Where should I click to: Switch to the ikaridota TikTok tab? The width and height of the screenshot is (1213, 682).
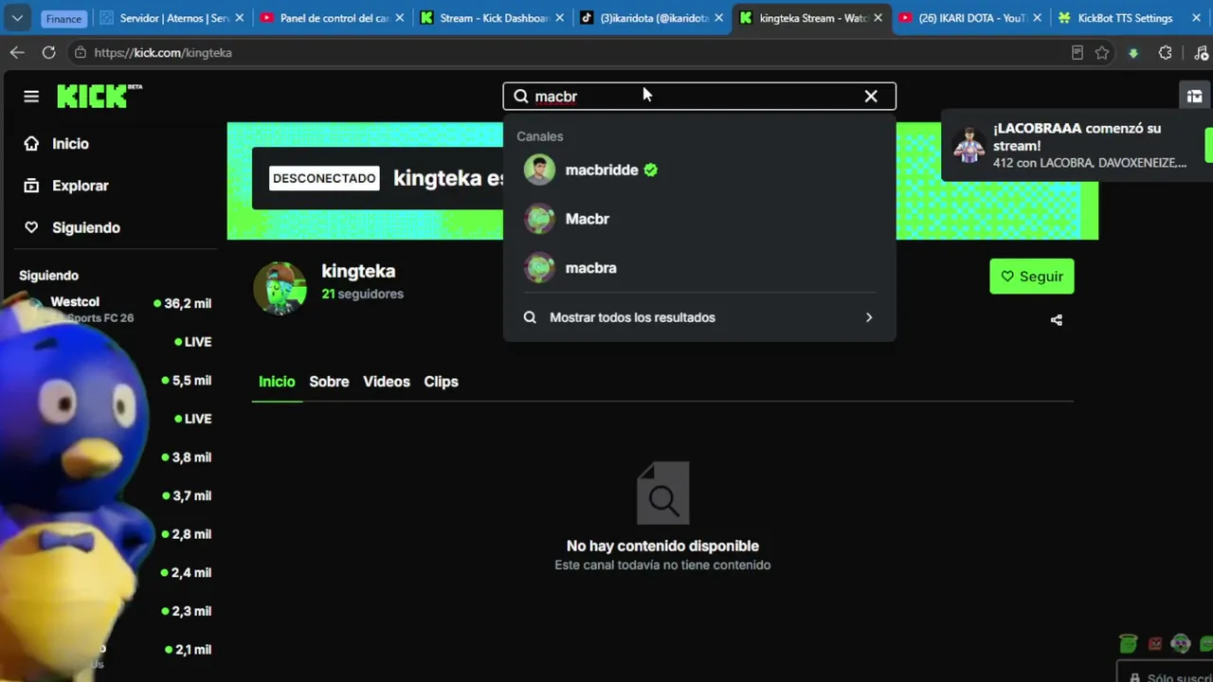coord(652,18)
